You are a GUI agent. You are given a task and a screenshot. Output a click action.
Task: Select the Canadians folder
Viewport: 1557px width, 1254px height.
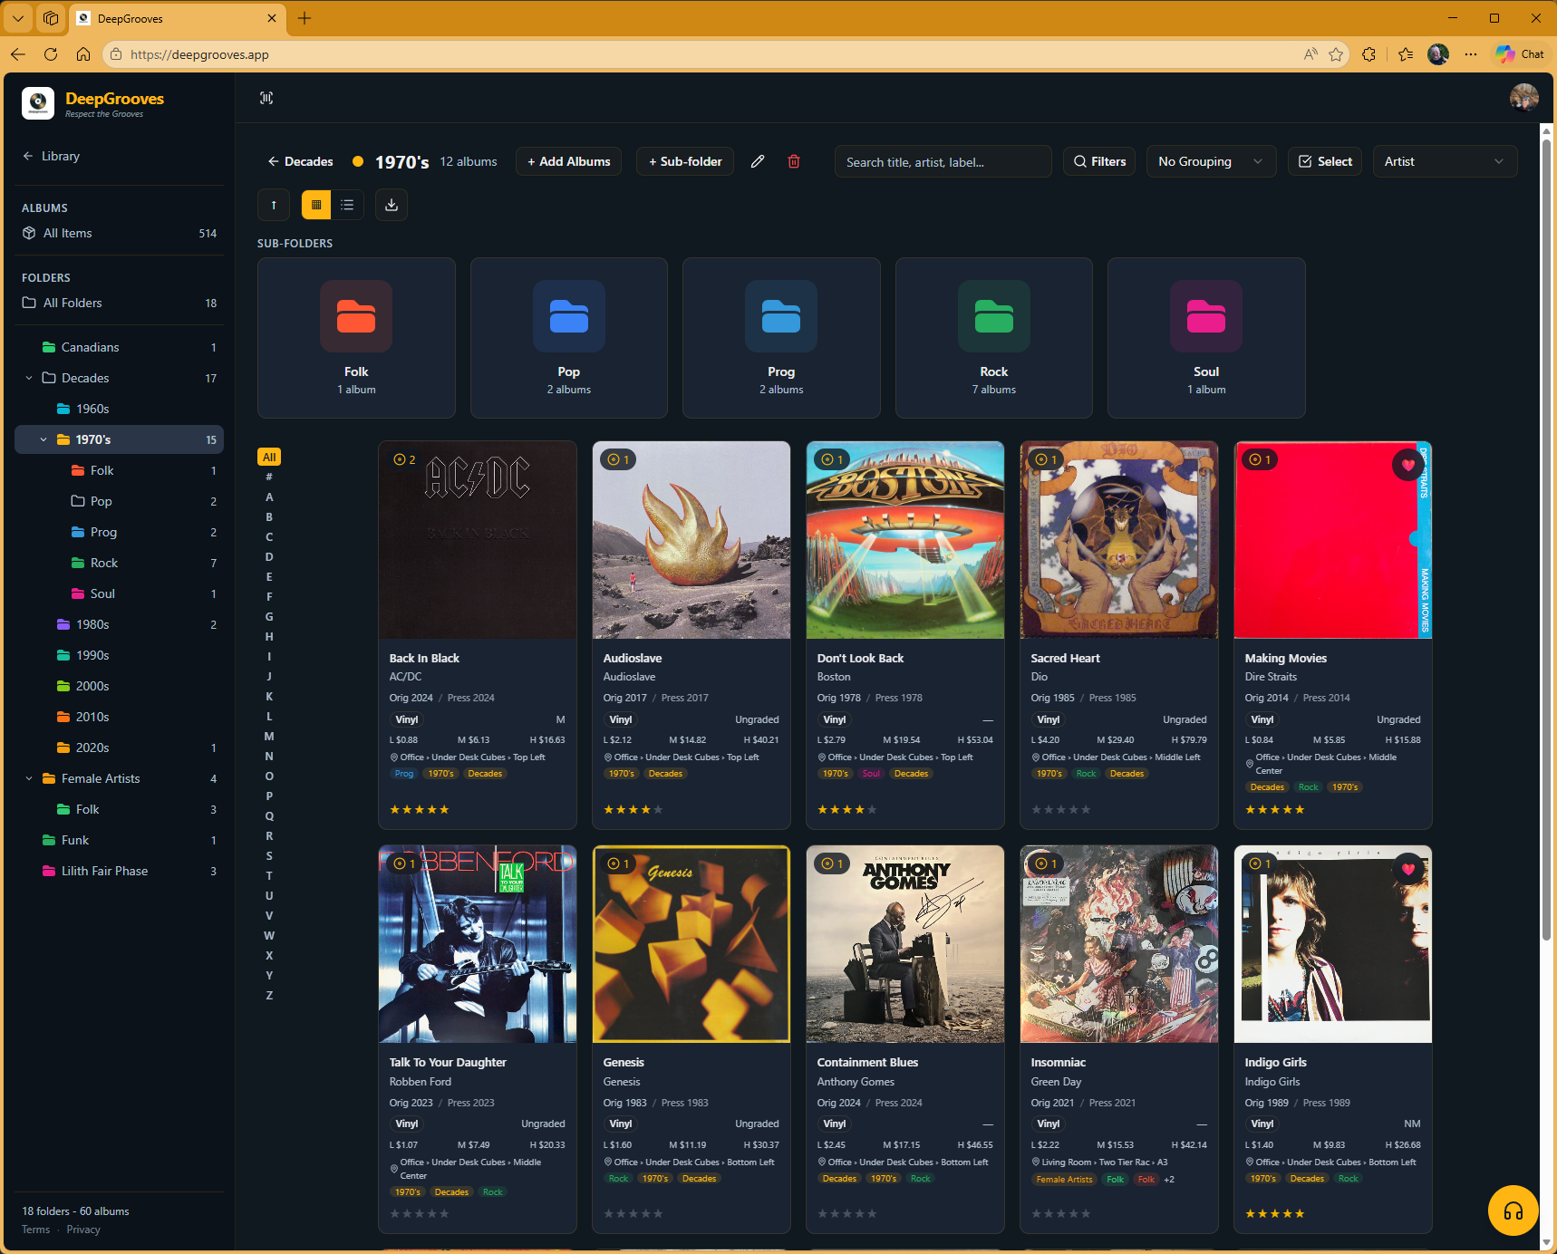(x=120, y=347)
